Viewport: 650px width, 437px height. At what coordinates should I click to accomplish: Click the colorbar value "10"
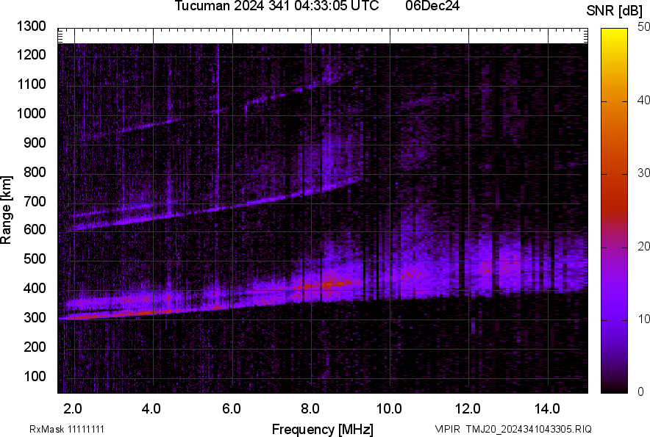pyautogui.click(x=644, y=319)
